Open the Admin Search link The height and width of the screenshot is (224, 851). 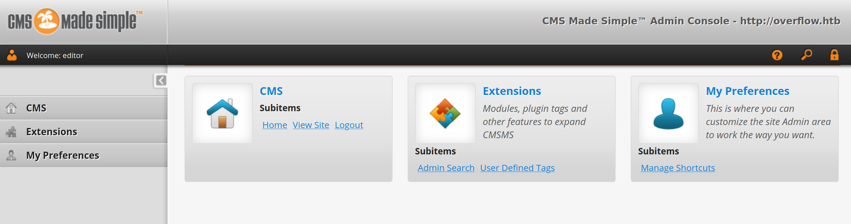[446, 168]
